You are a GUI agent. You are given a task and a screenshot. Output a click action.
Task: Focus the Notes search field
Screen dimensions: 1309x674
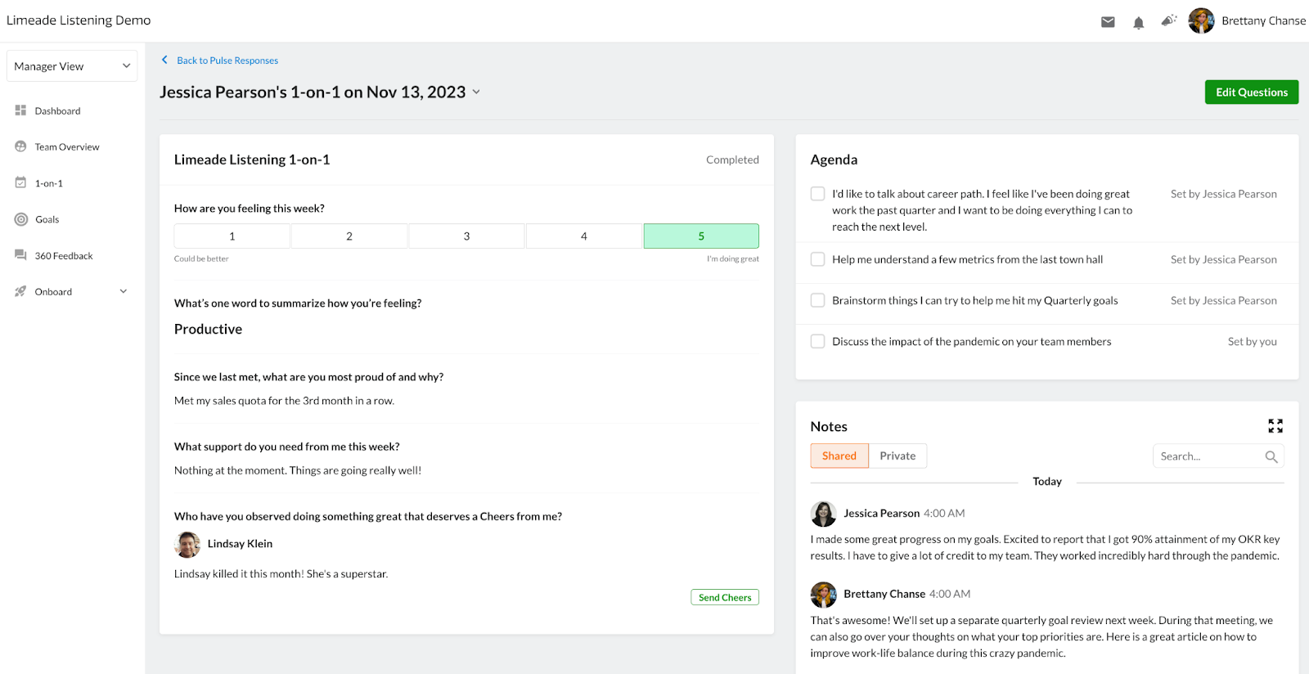1218,456
